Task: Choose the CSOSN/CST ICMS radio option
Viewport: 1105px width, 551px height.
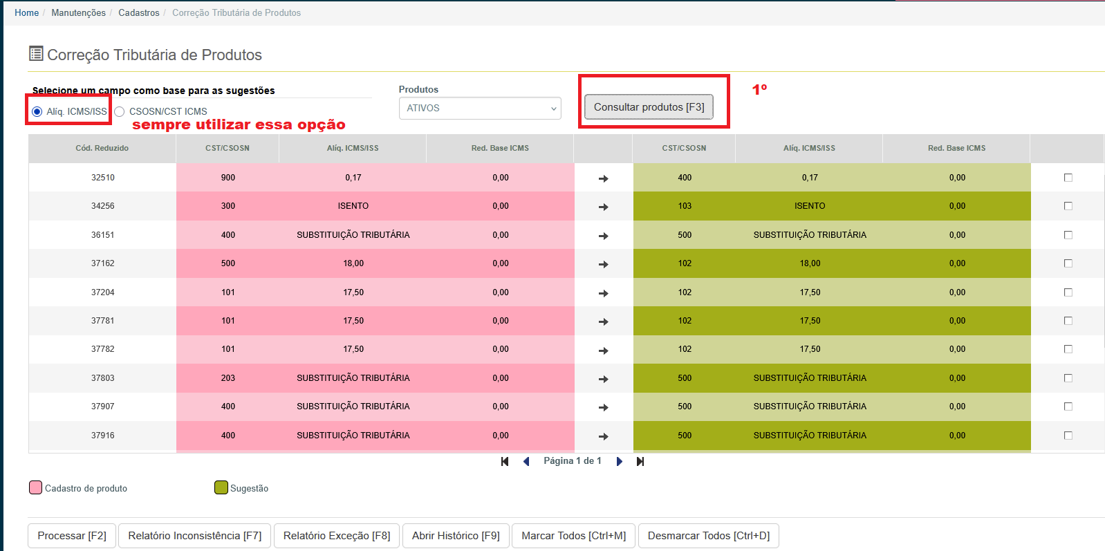Action: pos(120,111)
